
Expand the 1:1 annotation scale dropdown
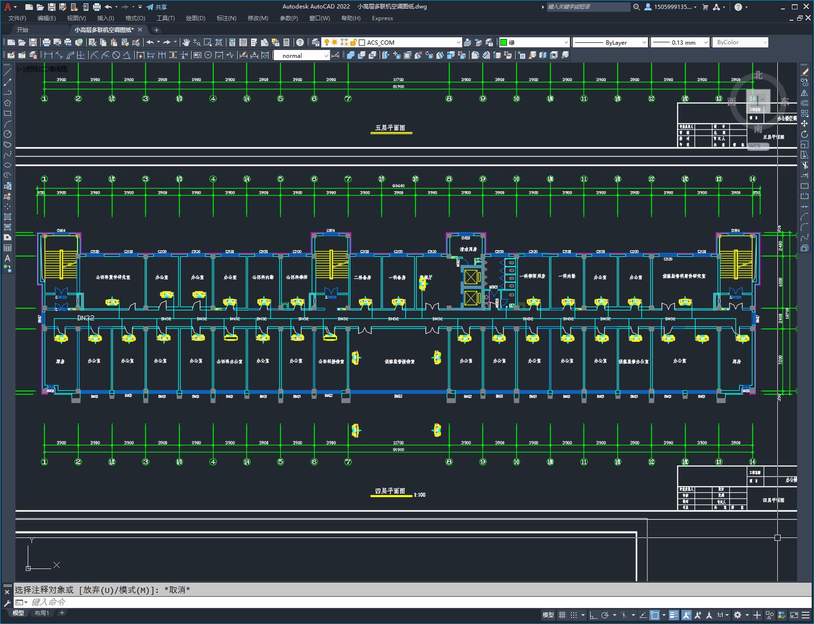(723, 615)
